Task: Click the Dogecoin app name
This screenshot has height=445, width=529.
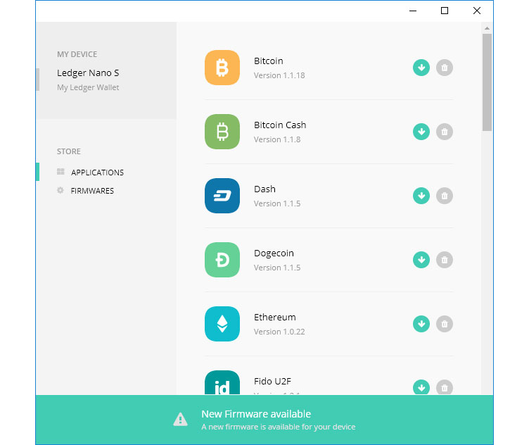Action: (x=274, y=253)
